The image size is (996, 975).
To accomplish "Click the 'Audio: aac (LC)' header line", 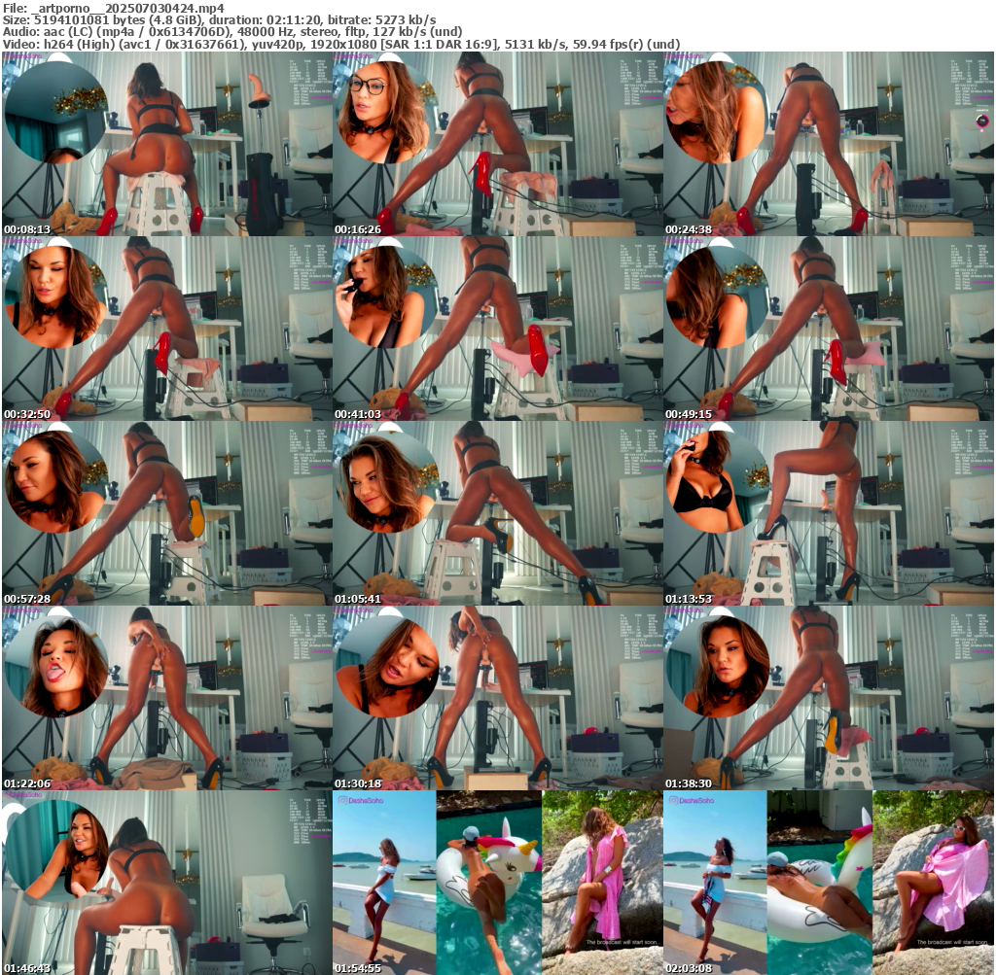I will pyautogui.click(x=232, y=32).
